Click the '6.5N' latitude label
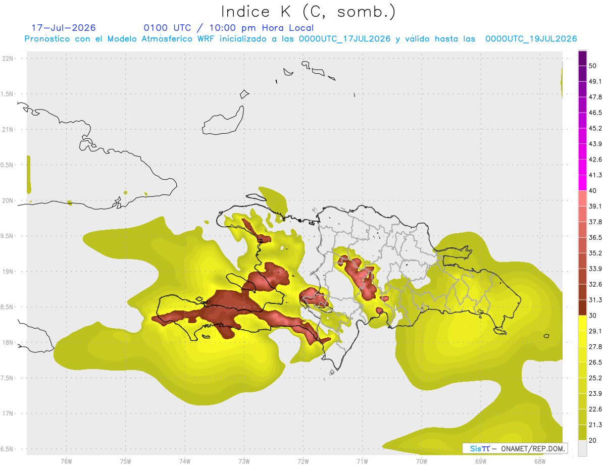606x468 pixels. (x=8, y=449)
